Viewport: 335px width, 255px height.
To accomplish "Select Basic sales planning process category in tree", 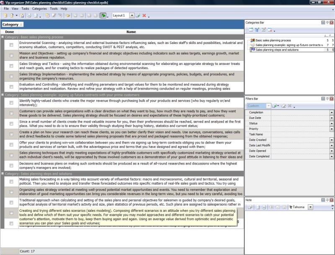I will point(273,40).
